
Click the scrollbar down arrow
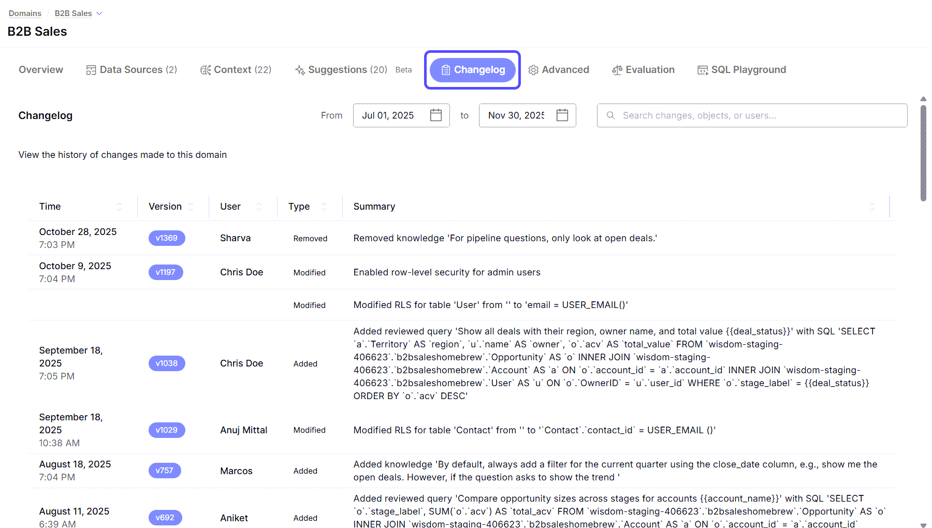click(923, 525)
